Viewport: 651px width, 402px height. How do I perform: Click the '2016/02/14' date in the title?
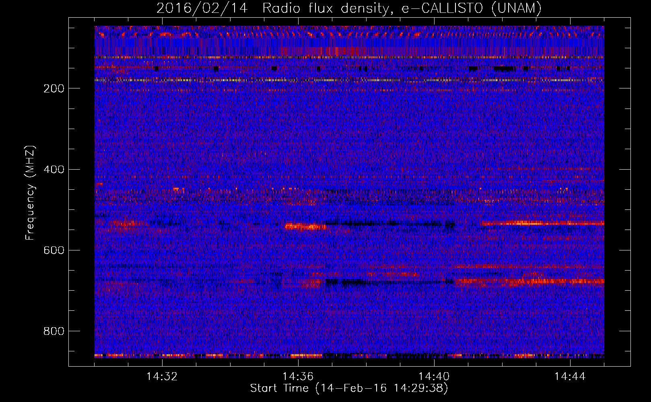pyautogui.click(x=202, y=8)
